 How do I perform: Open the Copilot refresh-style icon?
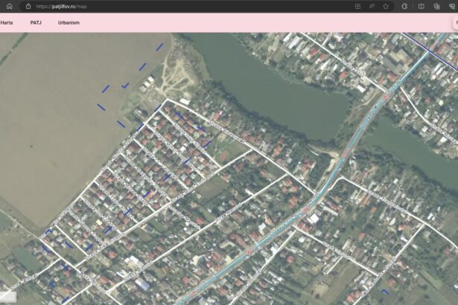coord(404,6)
